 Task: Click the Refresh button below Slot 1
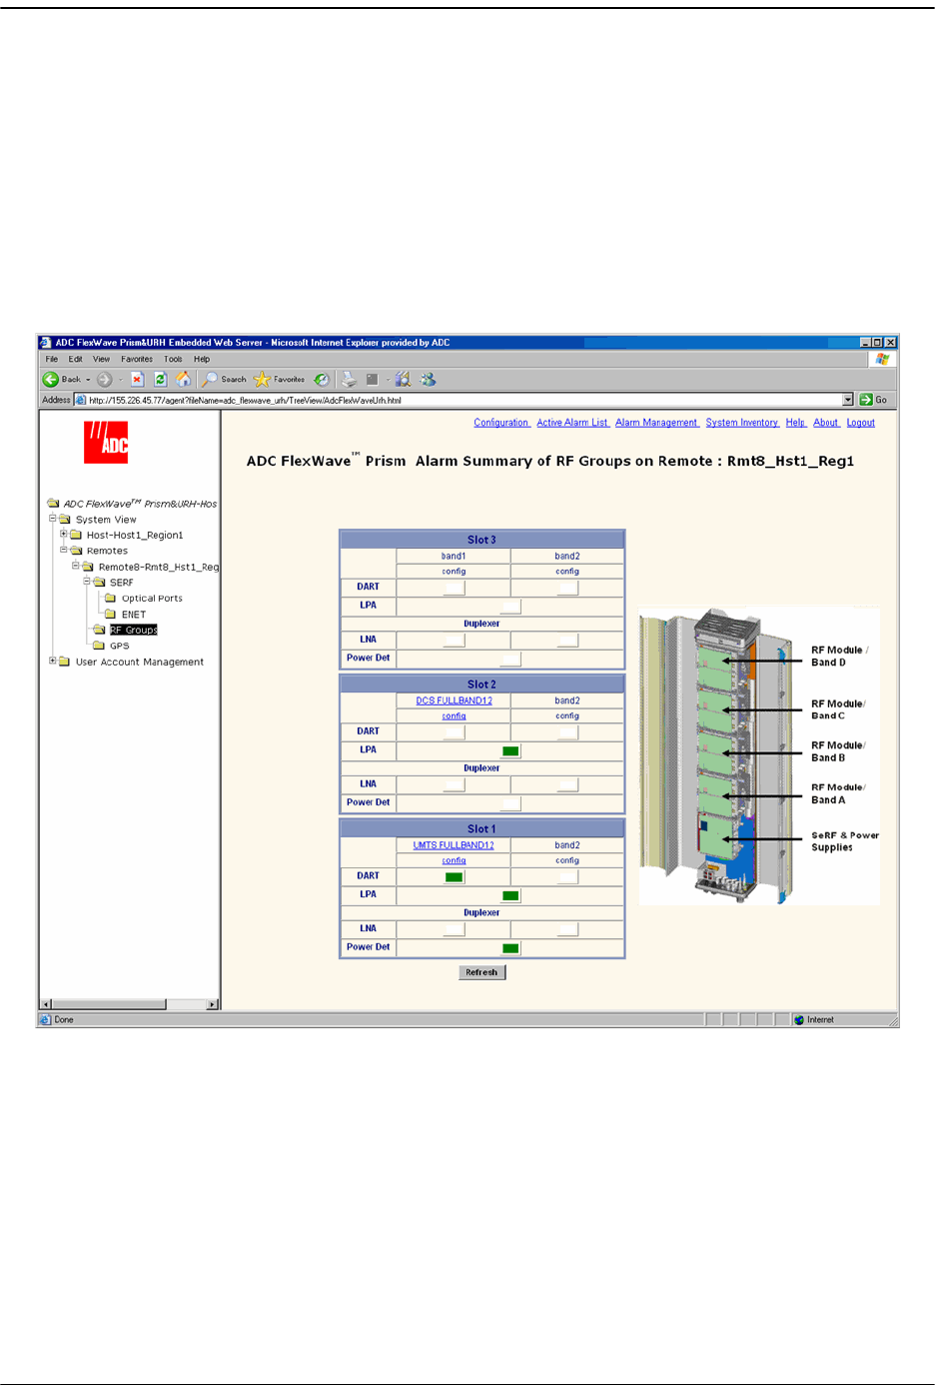481,972
